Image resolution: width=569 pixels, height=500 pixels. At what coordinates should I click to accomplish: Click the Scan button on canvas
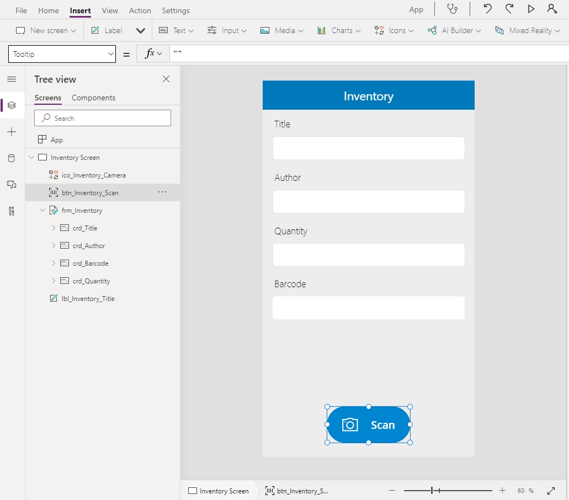[369, 424]
